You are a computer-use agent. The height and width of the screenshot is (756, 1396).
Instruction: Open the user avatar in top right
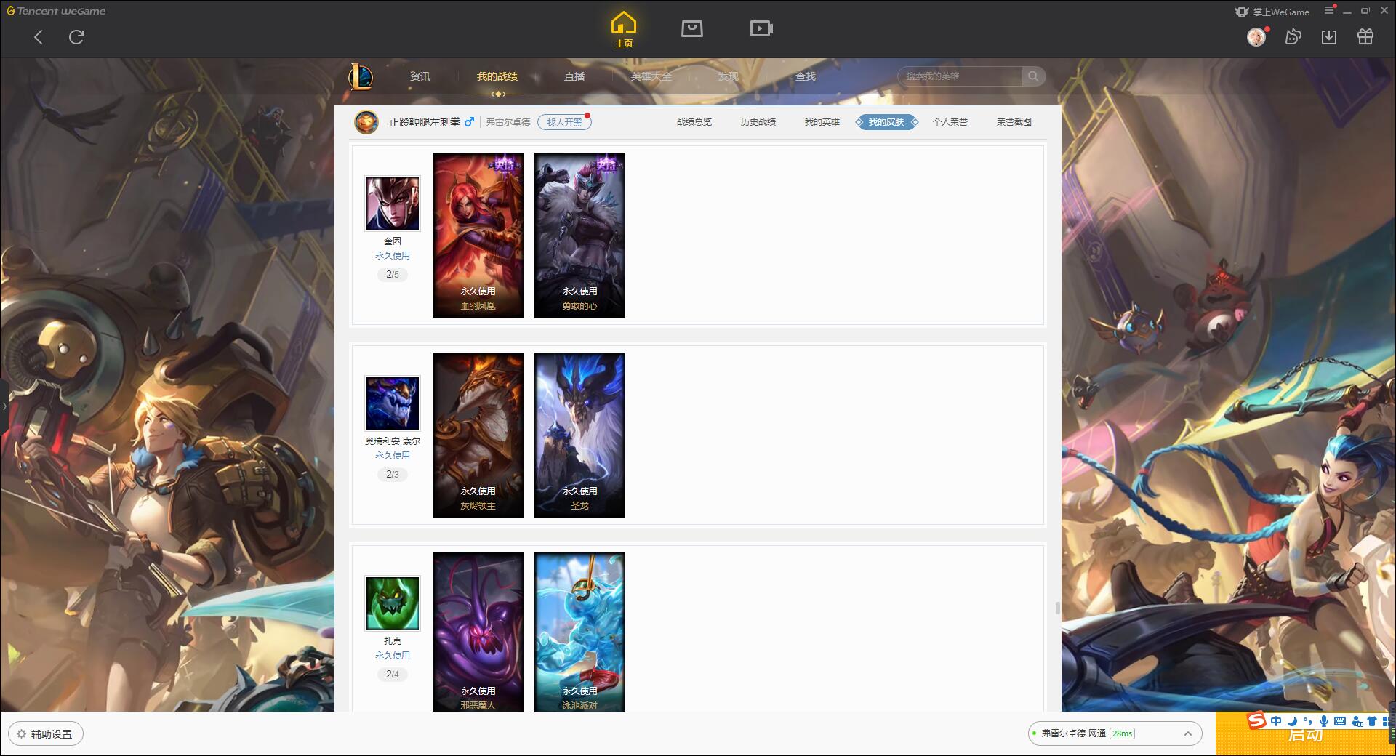(x=1256, y=36)
